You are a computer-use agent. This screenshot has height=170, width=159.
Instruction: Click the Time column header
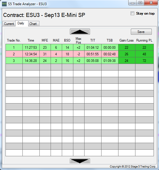pos(31,40)
